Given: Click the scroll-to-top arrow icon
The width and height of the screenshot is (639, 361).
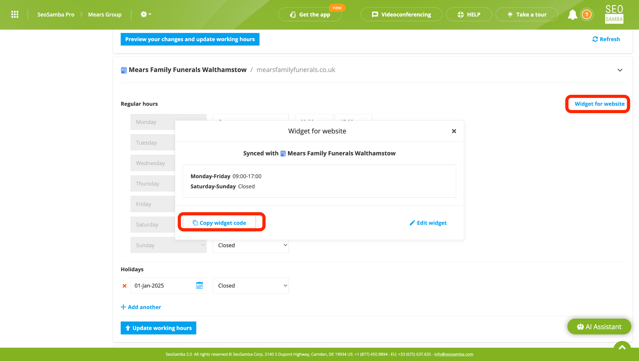Looking at the screenshot, I should pyautogui.click(x=622, y=348).
